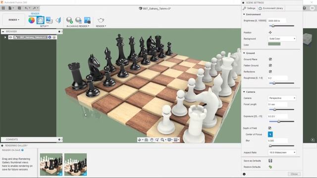Open the IN-CANVAS RENDER menu
The width and height of the screenshot is (317, 178).
pos(78,26)
